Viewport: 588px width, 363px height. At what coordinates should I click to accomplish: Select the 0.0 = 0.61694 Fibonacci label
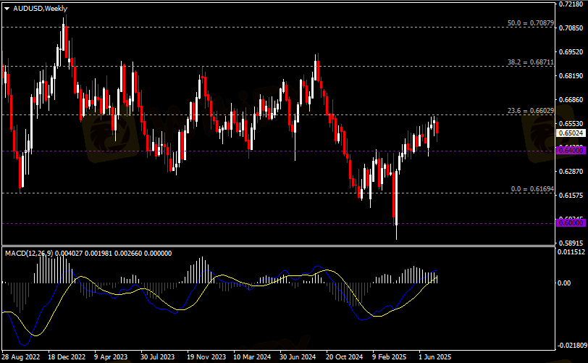[x=532, y=189]
